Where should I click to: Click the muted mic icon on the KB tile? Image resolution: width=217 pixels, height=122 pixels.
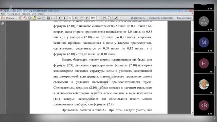(x=209, y=114)
